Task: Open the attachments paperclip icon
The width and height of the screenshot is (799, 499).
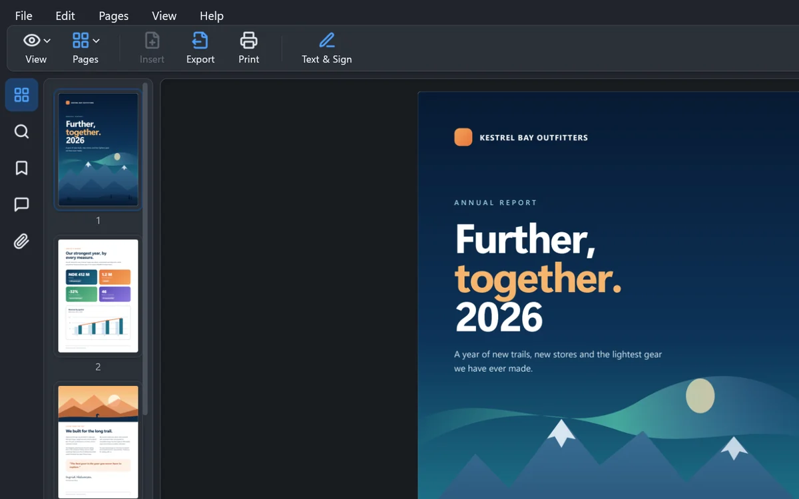Action: [21, 241]
